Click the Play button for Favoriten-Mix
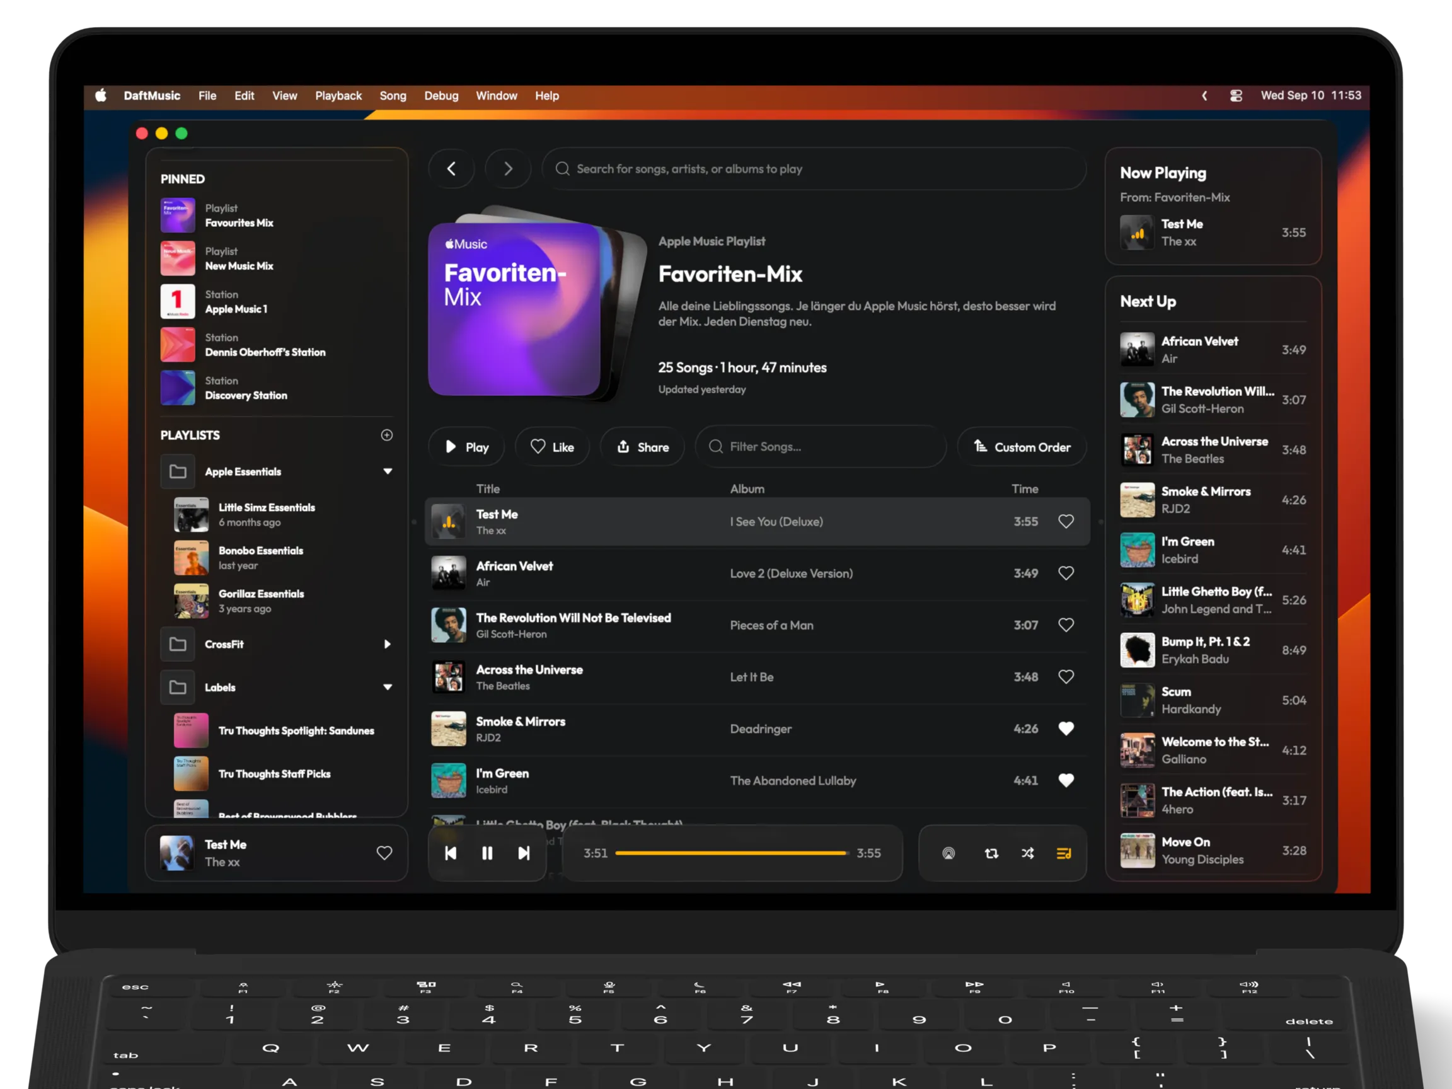Screen dimensions: 1452x1089 pos(467,447)
